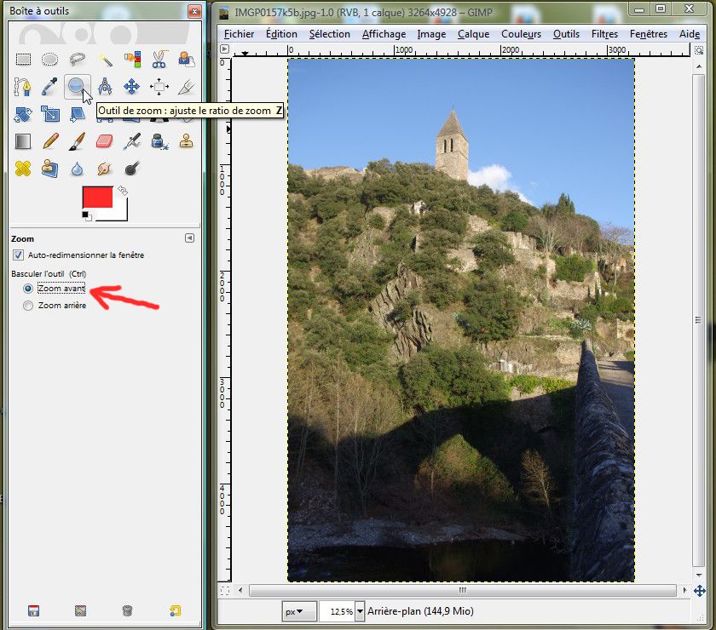This screenshot has height=630, width=716.
Task: Save tool options icon in toolbox
Action: pos(33,610)
